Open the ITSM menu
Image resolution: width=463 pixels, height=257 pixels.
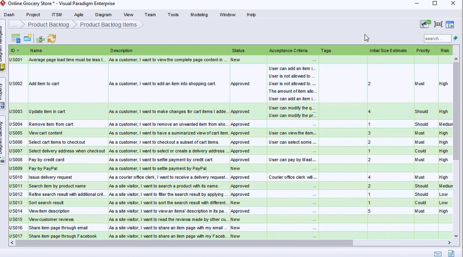coord(57,15)
